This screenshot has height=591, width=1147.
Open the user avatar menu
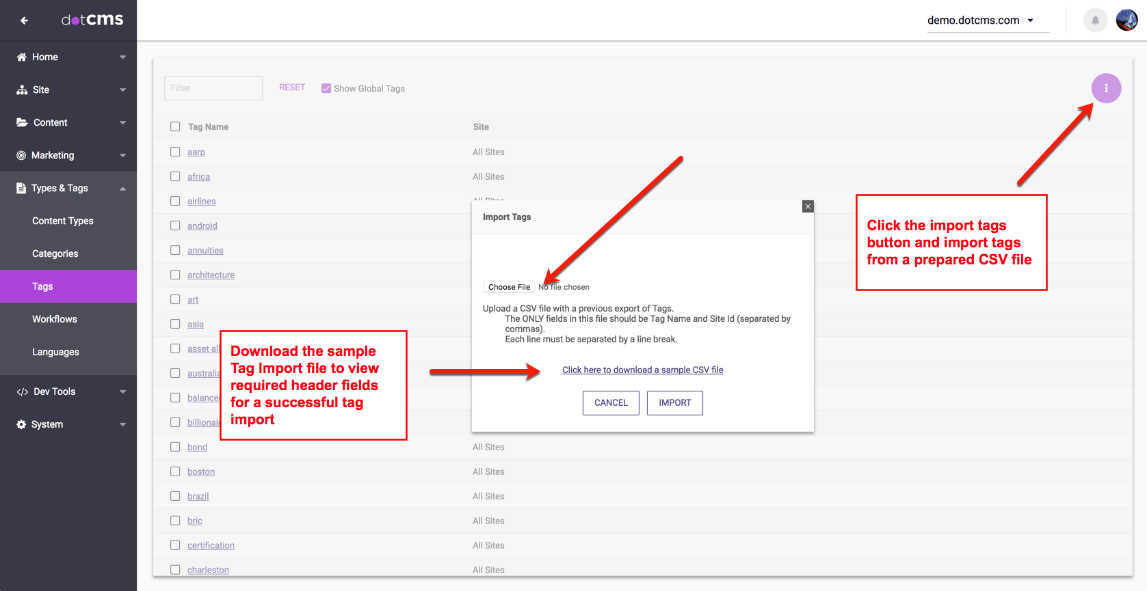coord(1126,20)
